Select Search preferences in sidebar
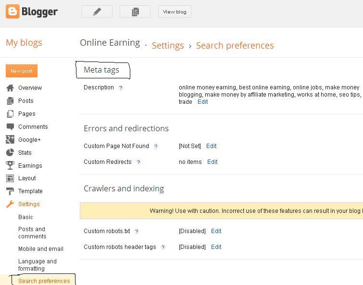The width and height of the screenshot is (363, 285). [x=44, y=281]
